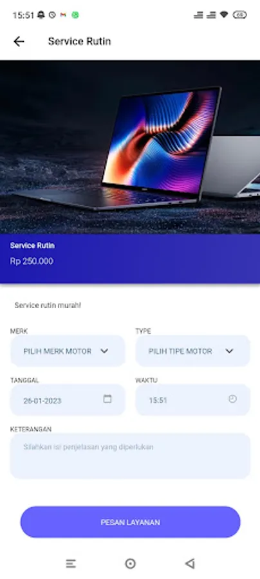Open the calendar icon in Tanggal field

(x=107, y=399)
